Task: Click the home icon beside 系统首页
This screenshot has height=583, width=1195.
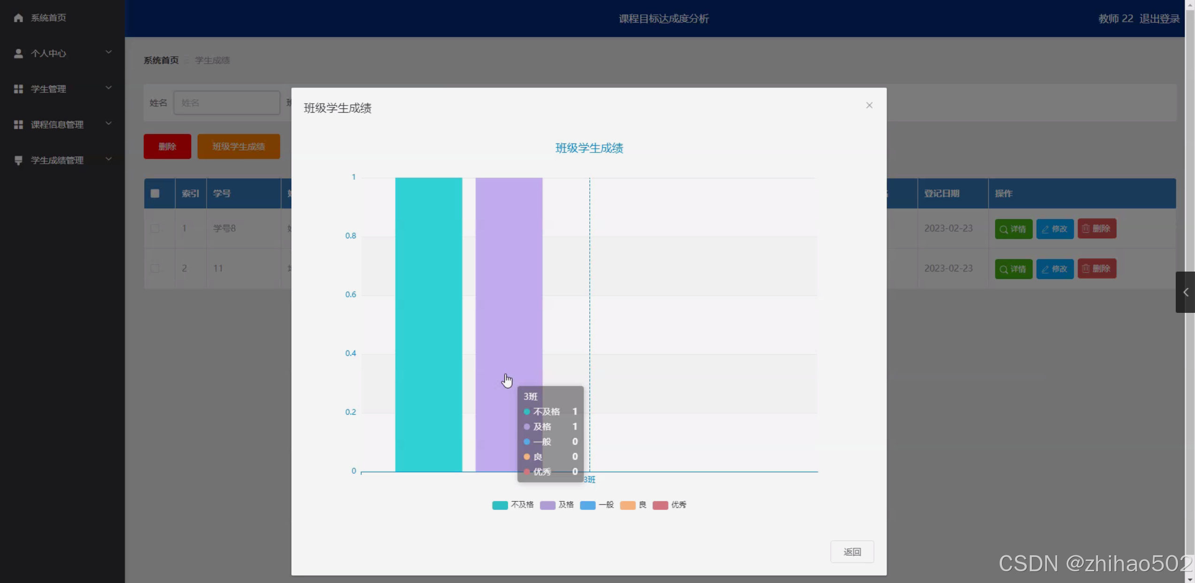Action: pos(18,18)
